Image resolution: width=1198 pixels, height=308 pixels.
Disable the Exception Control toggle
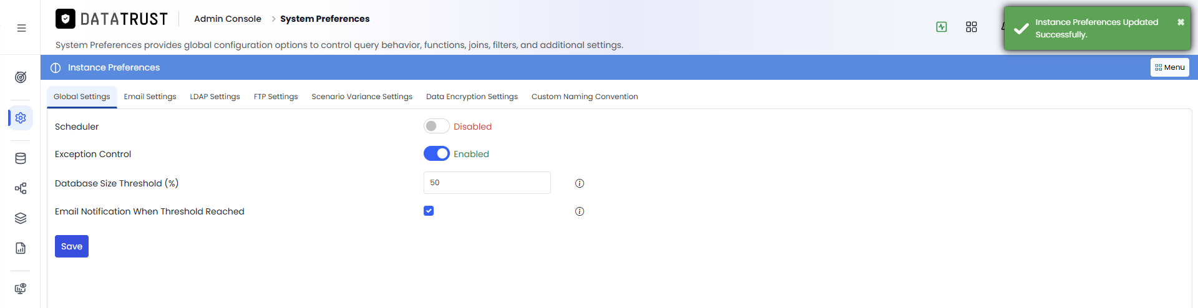[x=437, y=153]
